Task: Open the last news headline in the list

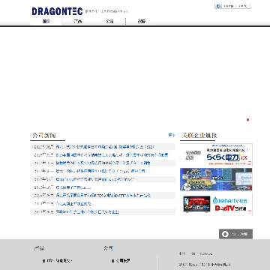Action: pyautogui.click(x=87, y=211)
